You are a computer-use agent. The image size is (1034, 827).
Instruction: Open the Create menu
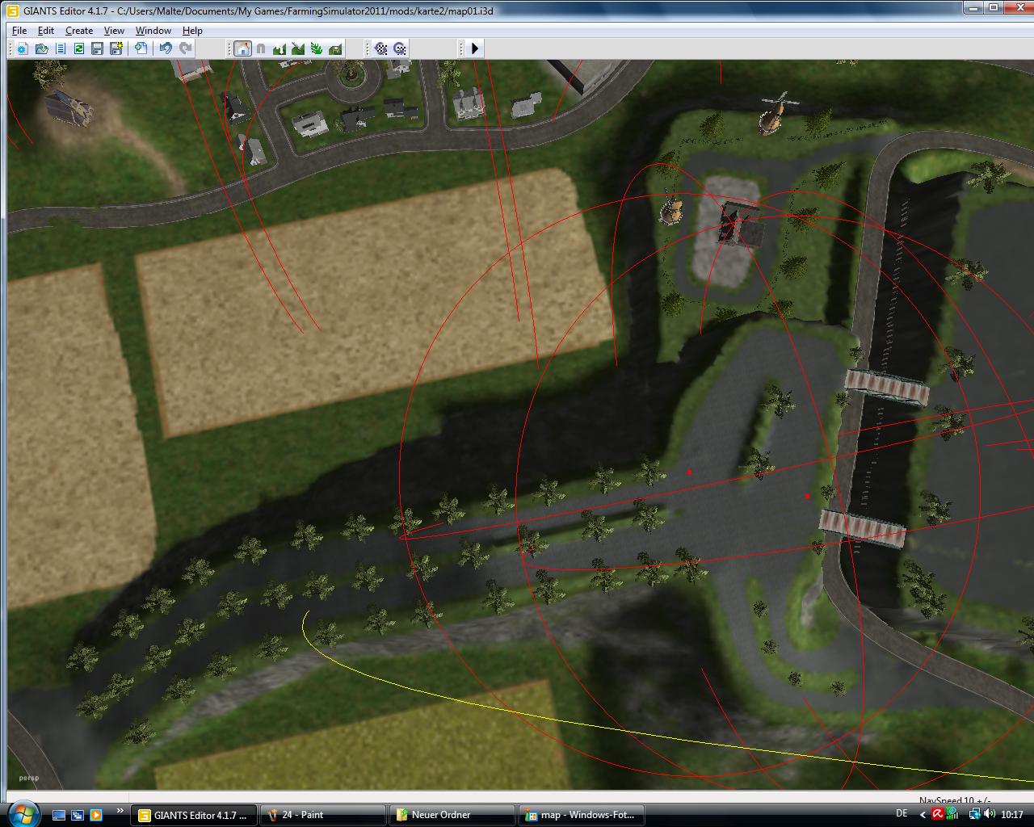[x=79, y=31]
